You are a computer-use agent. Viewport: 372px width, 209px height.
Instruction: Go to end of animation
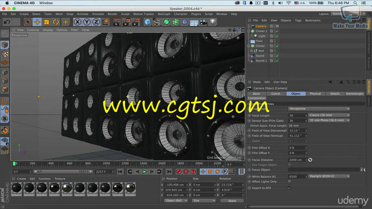pos(169,171)
